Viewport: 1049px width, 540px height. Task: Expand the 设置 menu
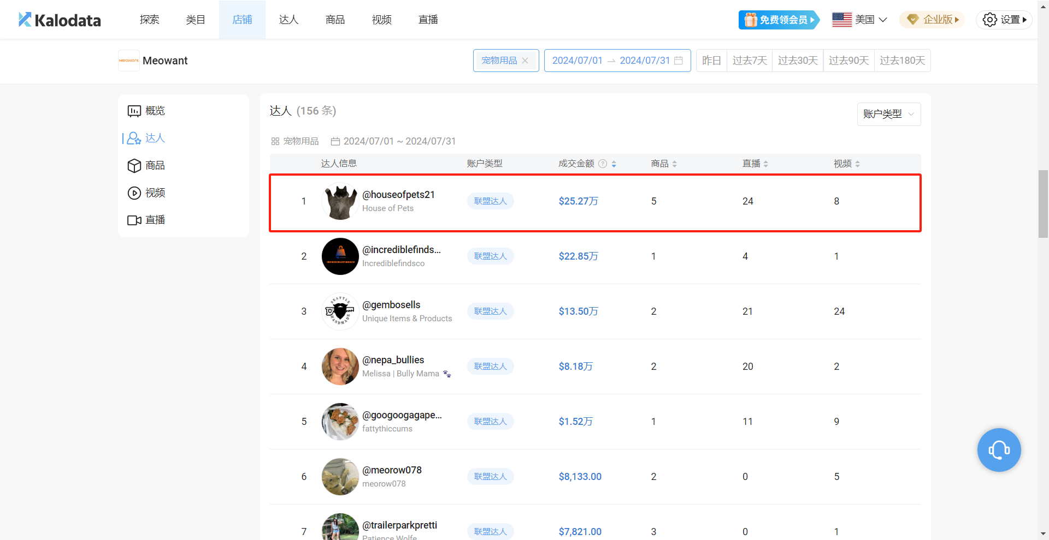pyautogui.click(x=1004, y=20)
